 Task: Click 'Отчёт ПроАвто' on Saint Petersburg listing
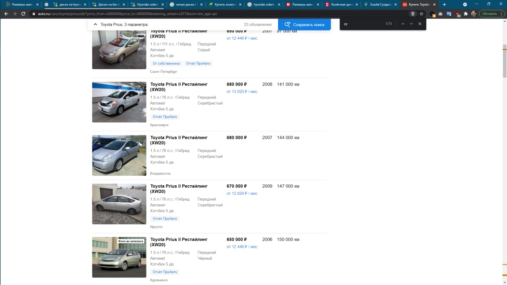pyautogui.click(x=198, y=63)
